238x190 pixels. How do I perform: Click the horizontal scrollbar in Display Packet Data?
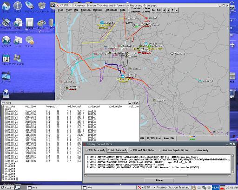157,176
